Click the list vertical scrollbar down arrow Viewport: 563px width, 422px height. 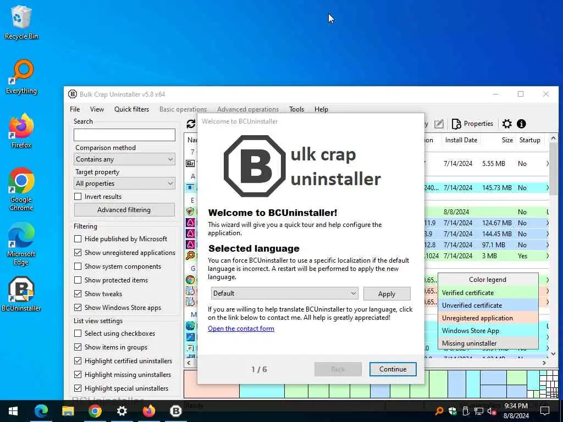(553, 353)
